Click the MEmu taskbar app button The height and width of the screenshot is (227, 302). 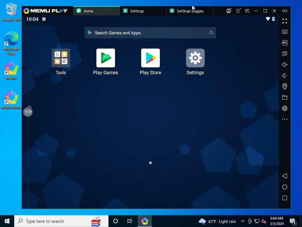(x=145, y=221)
